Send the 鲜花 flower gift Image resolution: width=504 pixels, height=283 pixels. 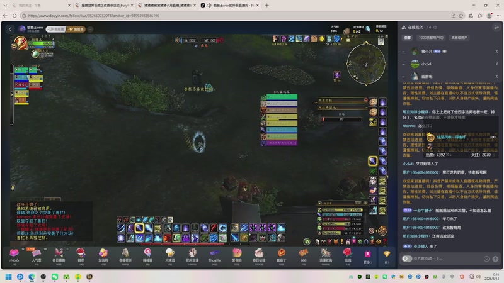pyautogui.click(x=81, y=256)
